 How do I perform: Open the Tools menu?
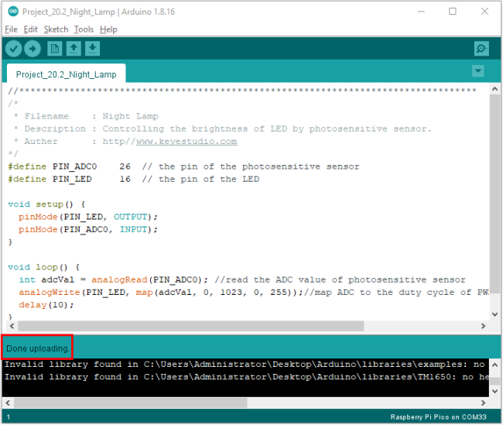click(84, 29)
